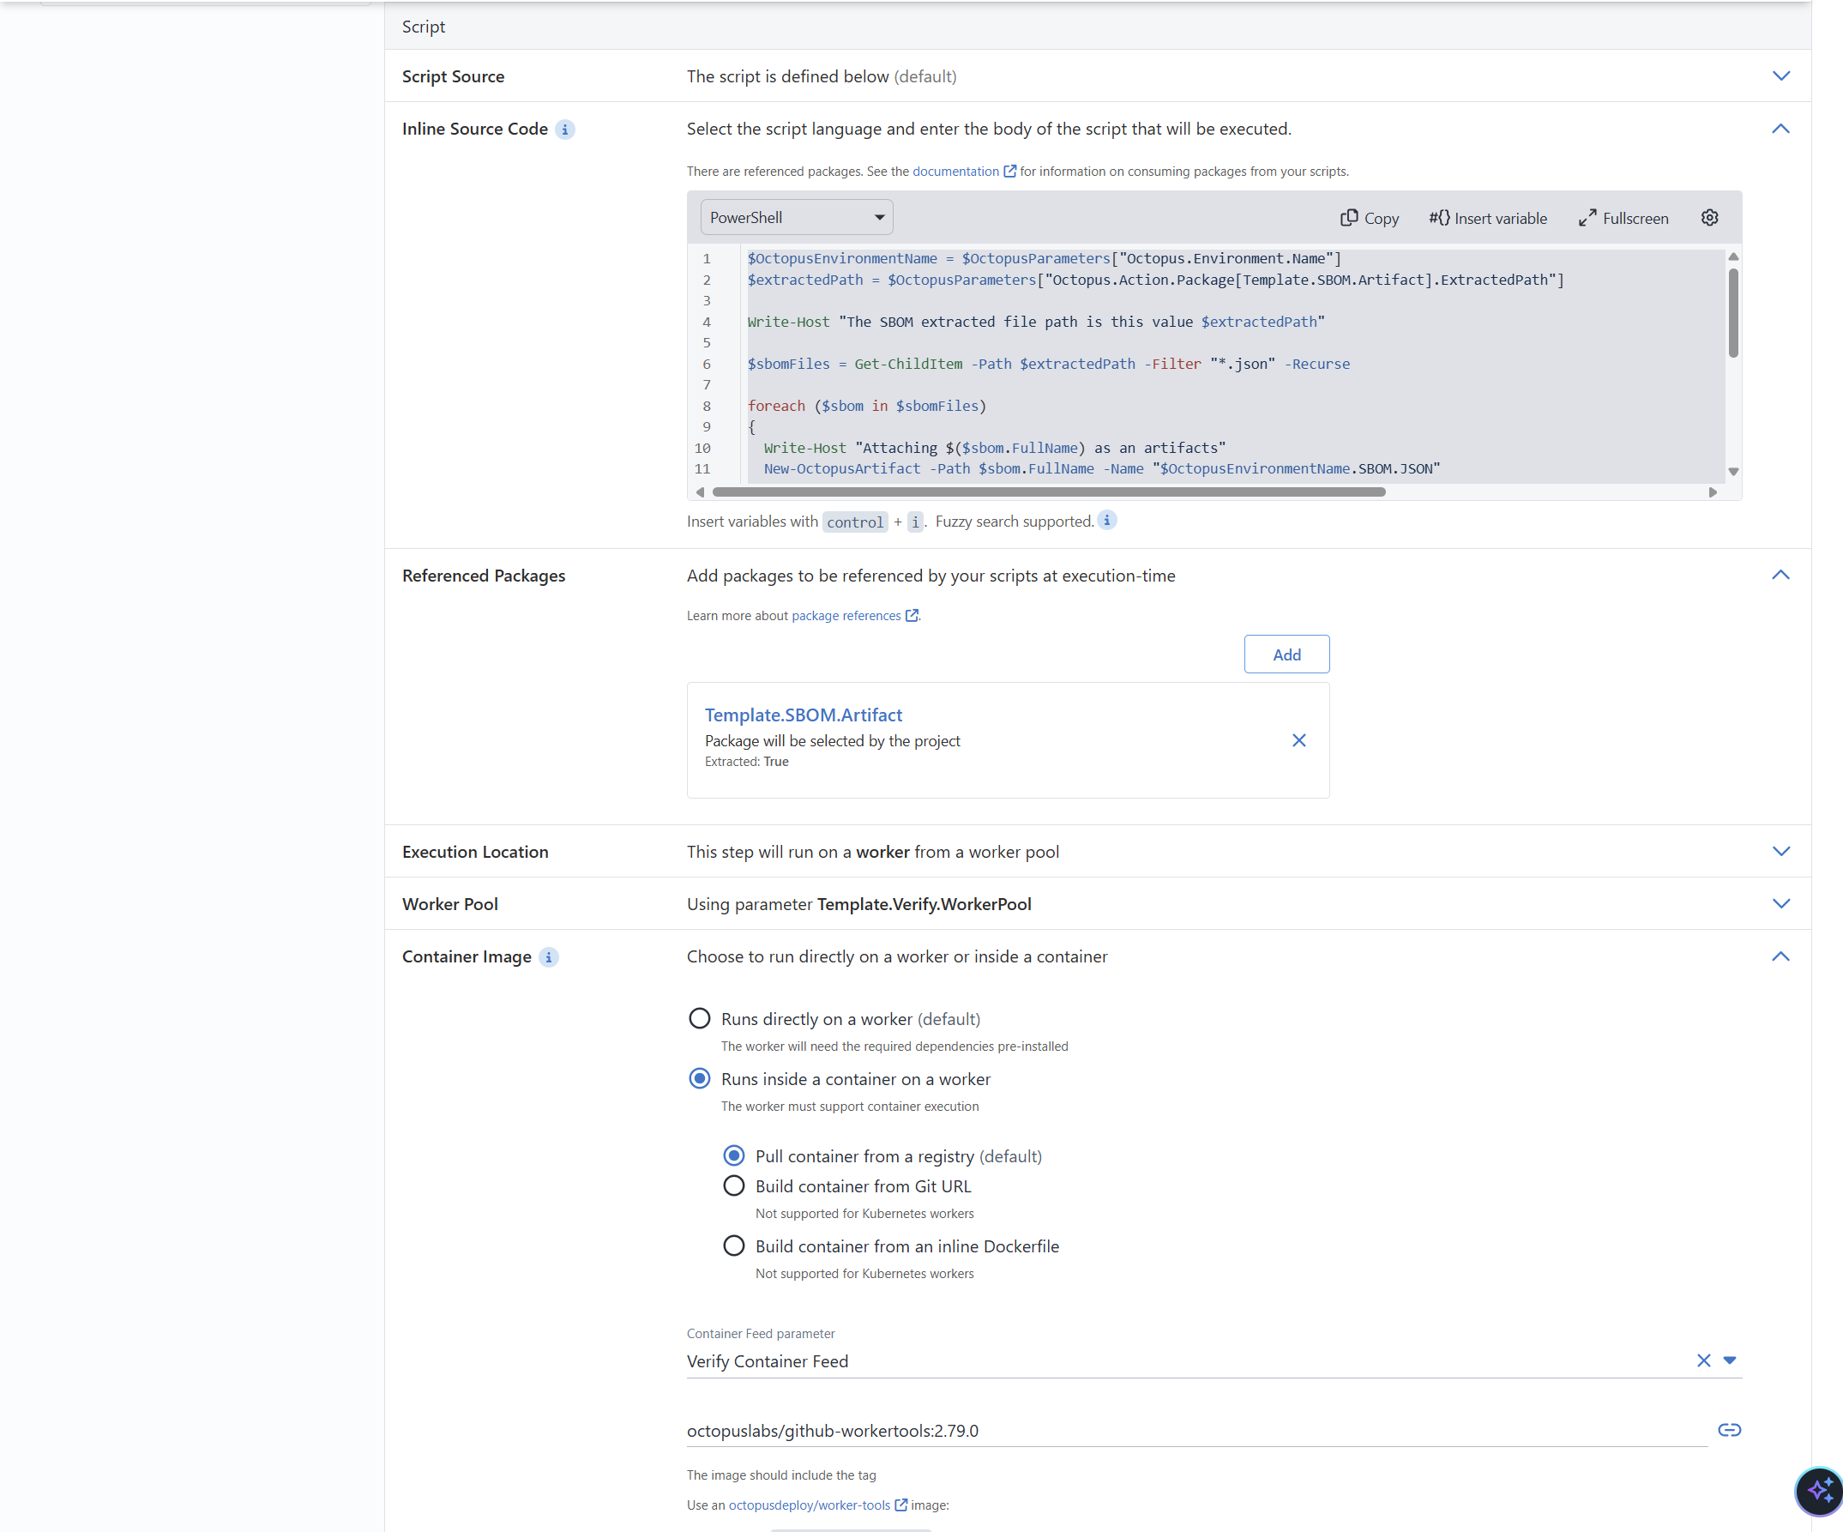Open the code editor settings gear
This screenshot has width=1843, height=1532.
pyautogui.click(x=1709, y=217)
